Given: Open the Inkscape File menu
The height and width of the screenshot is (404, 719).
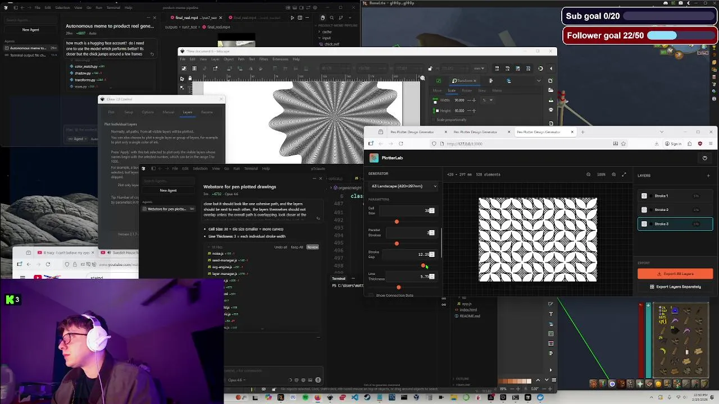Looking at the screenshot, I should tap(183, 59).
